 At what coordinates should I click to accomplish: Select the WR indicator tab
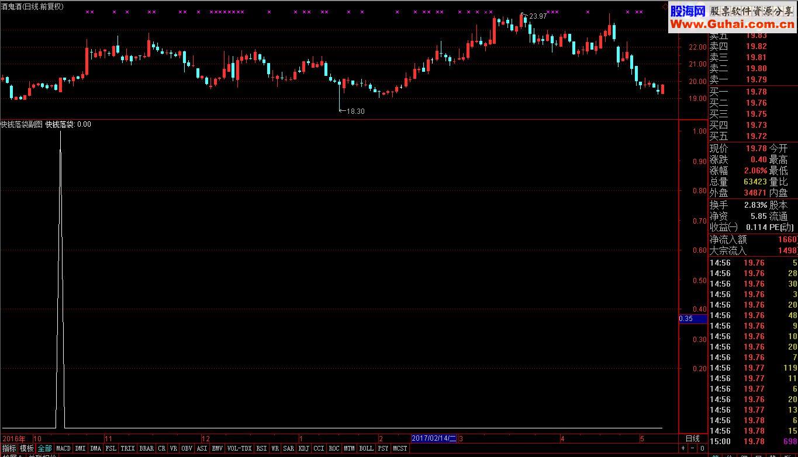pos(275,448)
